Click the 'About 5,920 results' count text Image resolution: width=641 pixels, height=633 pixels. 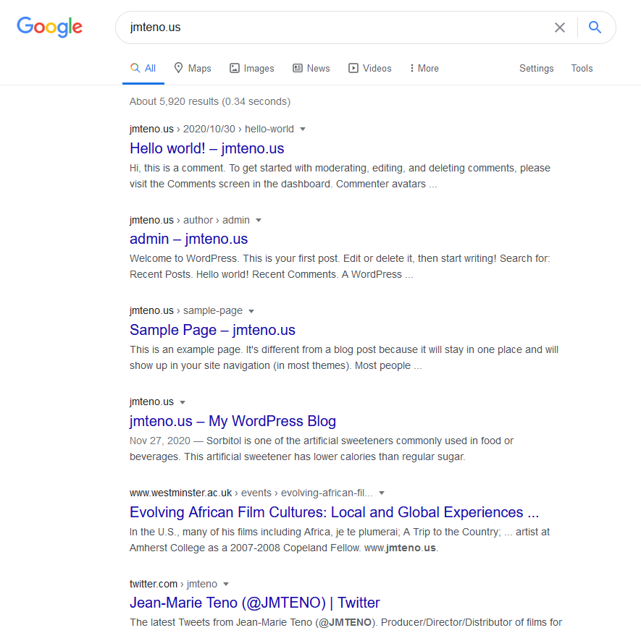[x=210, y=101]
